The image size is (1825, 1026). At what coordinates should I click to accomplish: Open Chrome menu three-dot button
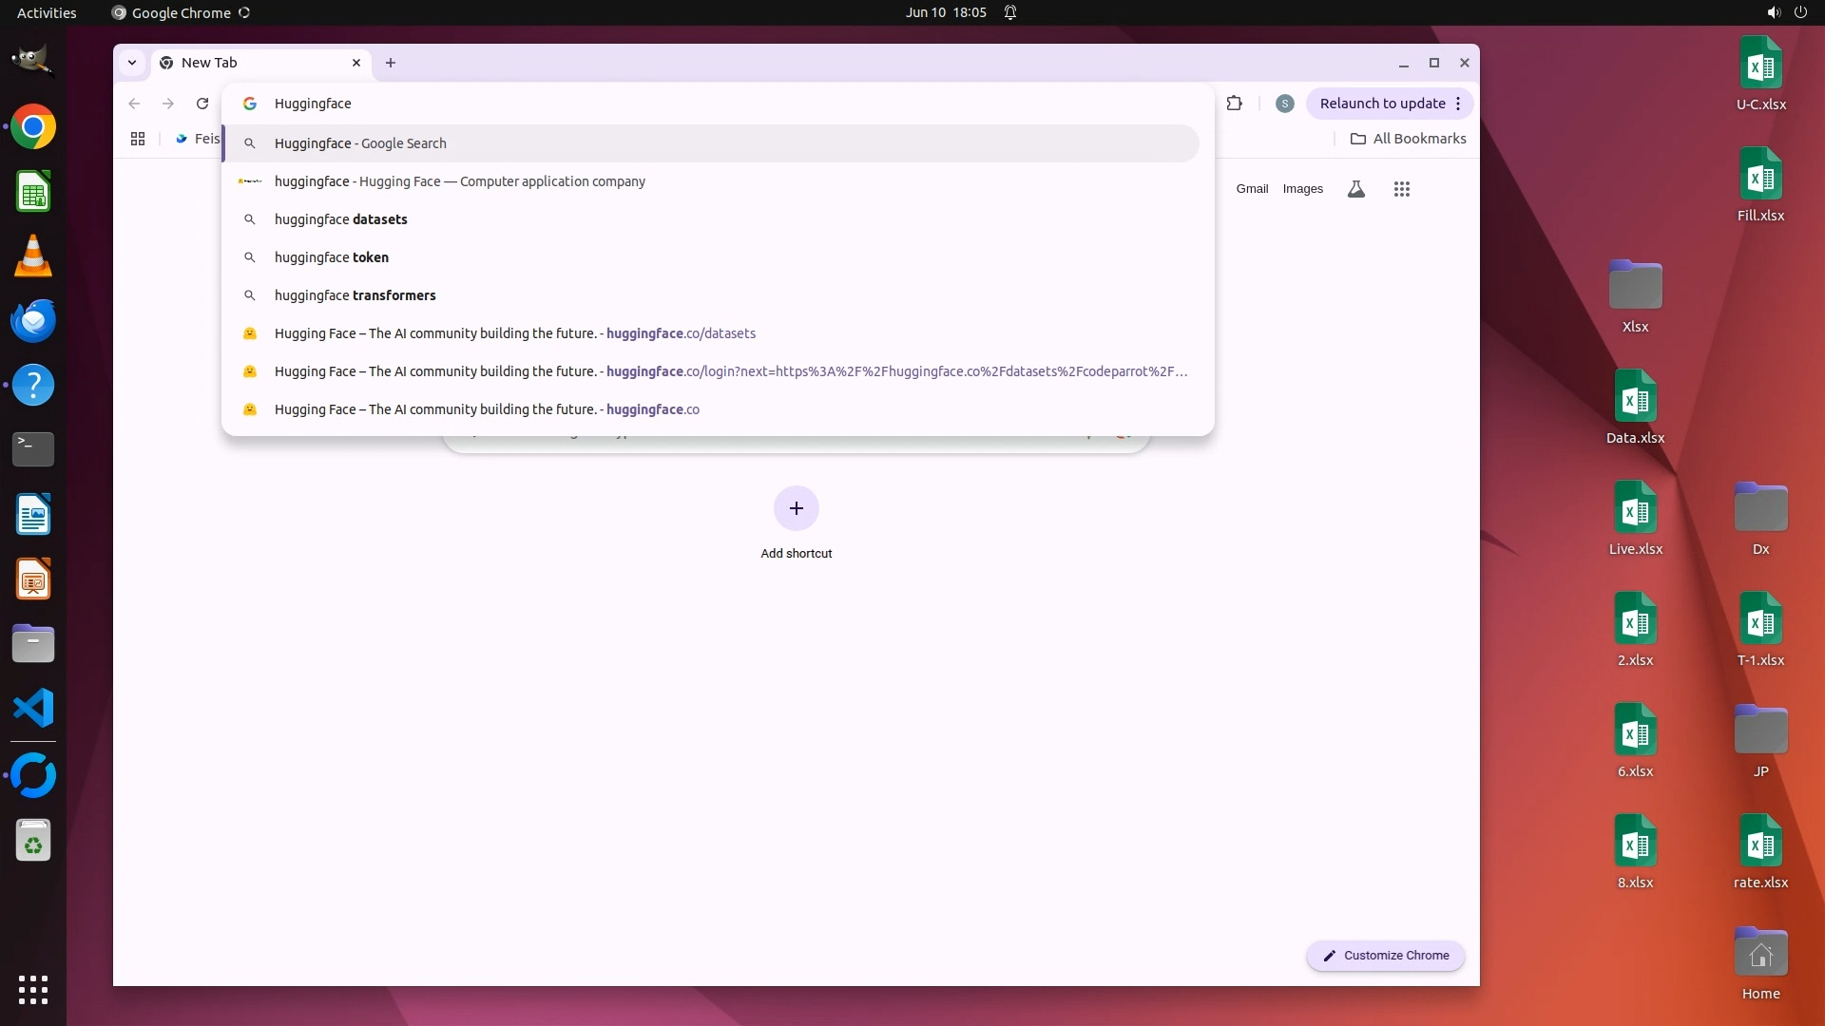click(x=1458, y=104)
